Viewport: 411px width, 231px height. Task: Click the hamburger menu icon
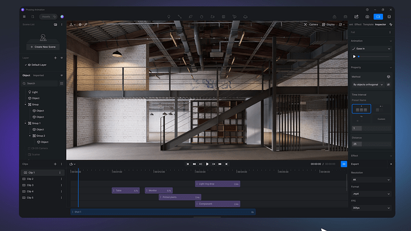point(24,17)
